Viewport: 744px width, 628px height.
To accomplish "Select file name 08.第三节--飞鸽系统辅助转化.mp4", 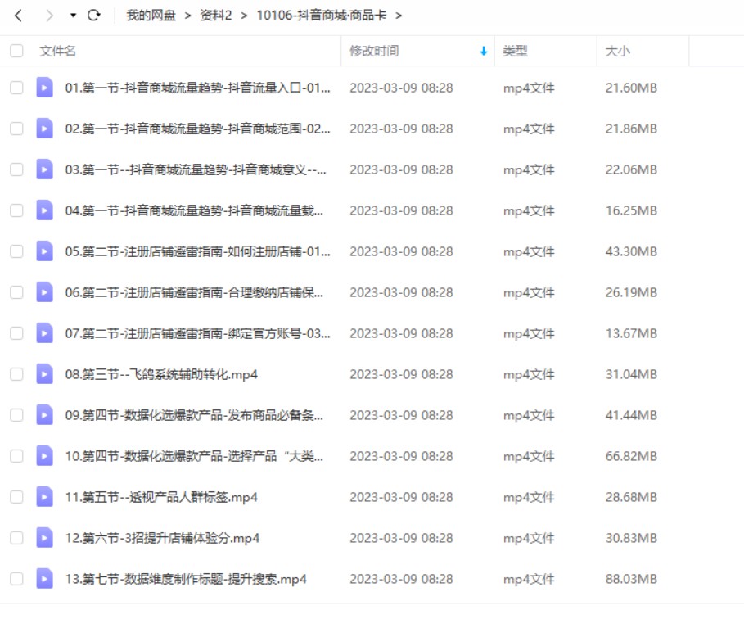I will (x=161, y=374).
